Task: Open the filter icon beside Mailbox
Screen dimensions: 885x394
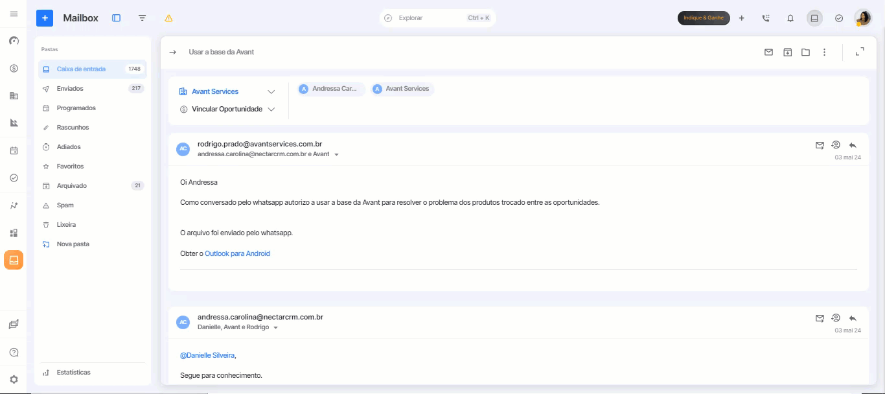Action: pyautogui.click(x=142, y=18)
